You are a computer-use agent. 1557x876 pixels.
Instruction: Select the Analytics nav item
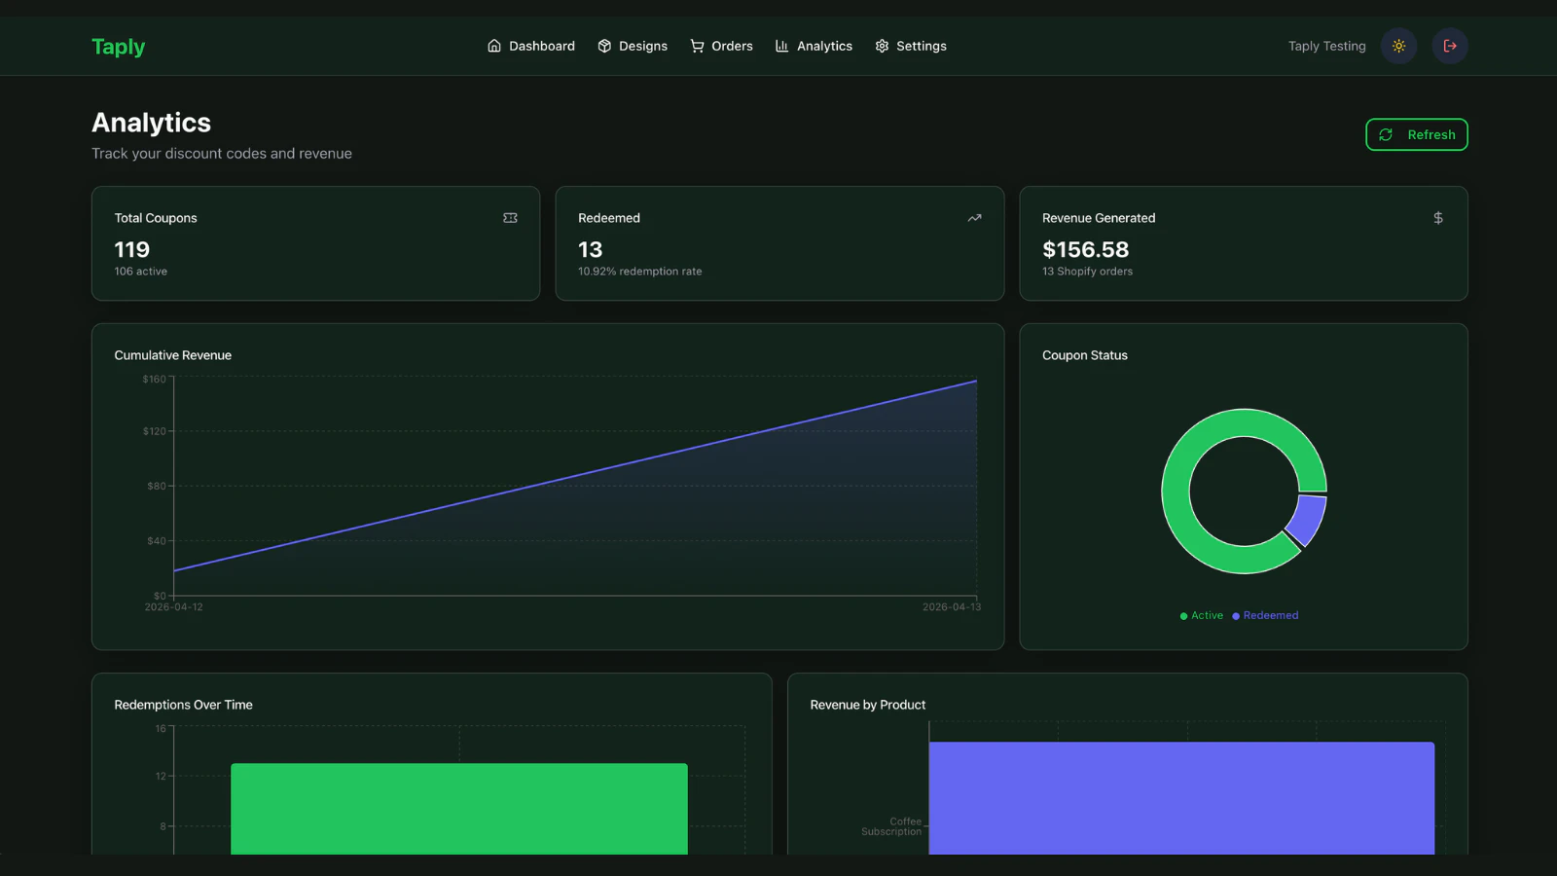point(814,46)
